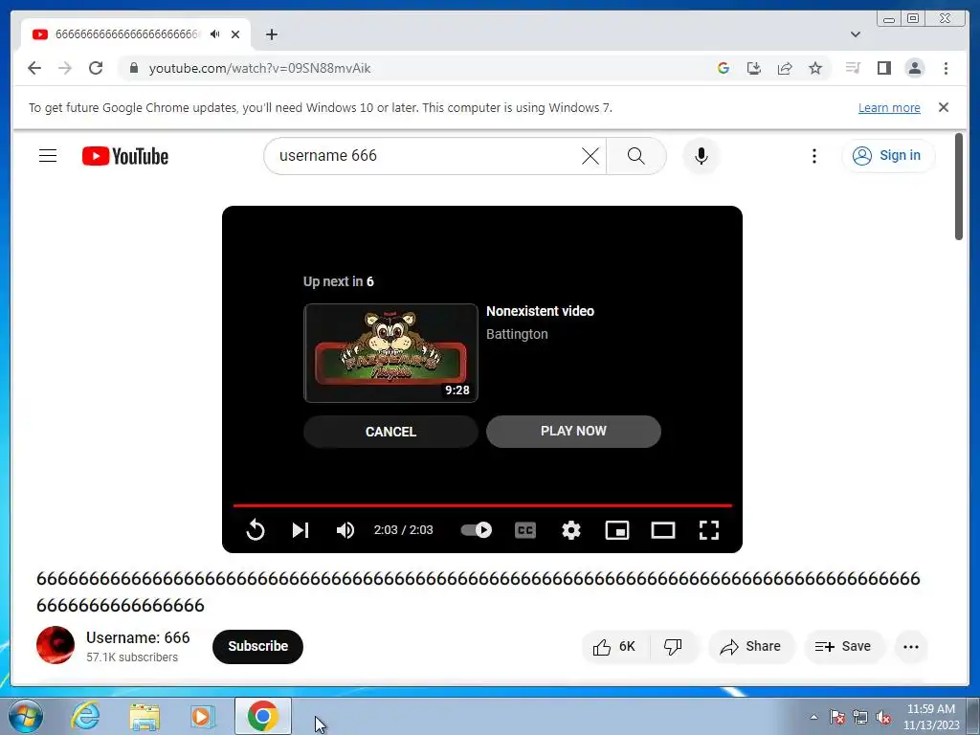Reload the page in Chrome

(96, 68)
